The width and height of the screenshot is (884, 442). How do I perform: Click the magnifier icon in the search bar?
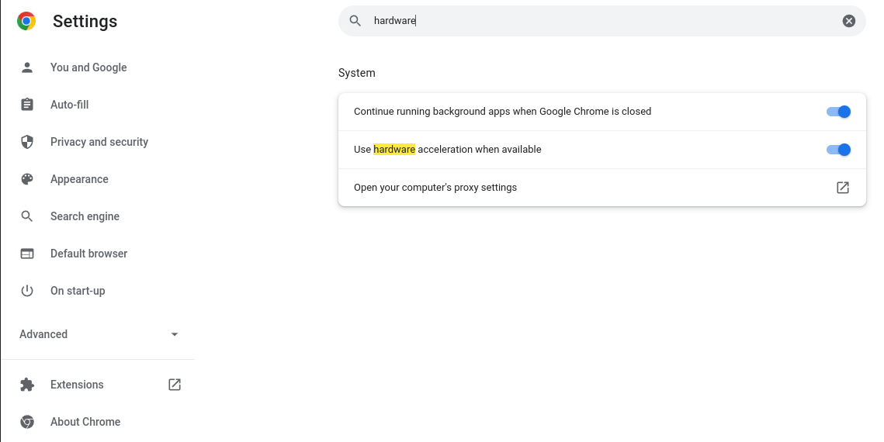point(355,21)
